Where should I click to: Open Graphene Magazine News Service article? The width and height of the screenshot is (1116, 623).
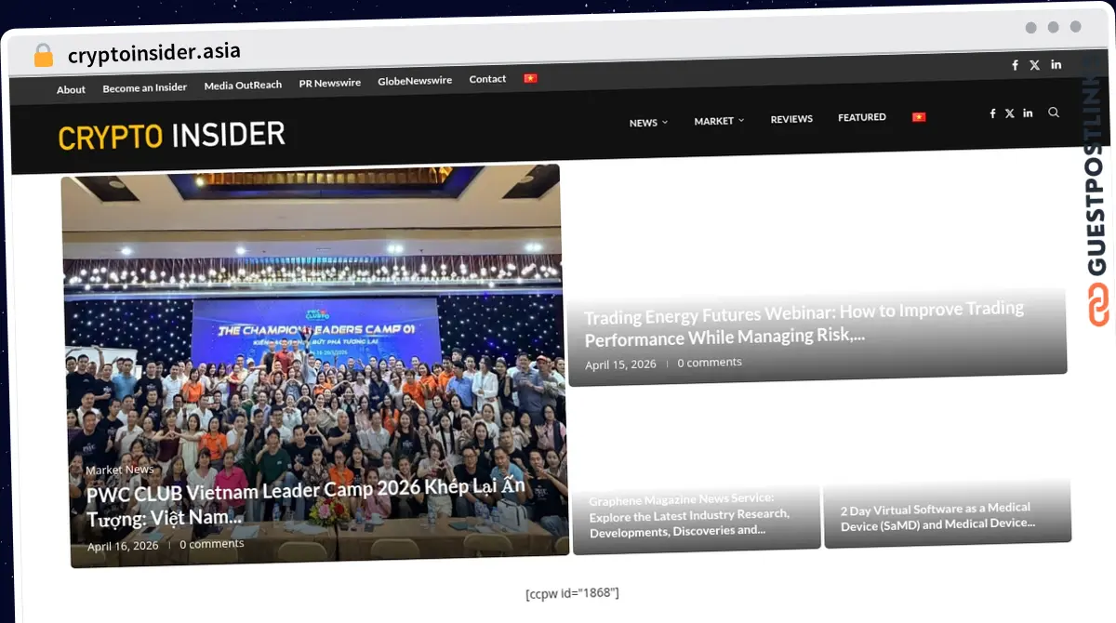[x=689, y=515]
